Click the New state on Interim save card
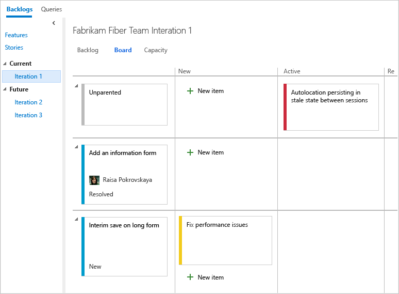 click(95, 267)
